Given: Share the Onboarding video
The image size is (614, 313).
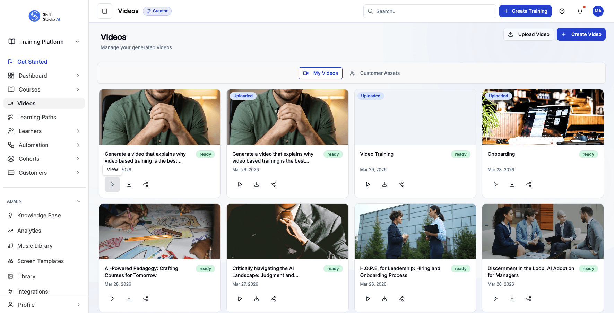Looking at the screenshot, I should pos(529,184).
